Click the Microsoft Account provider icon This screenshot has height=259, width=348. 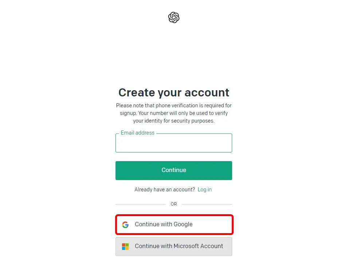[x=125, y=246]
